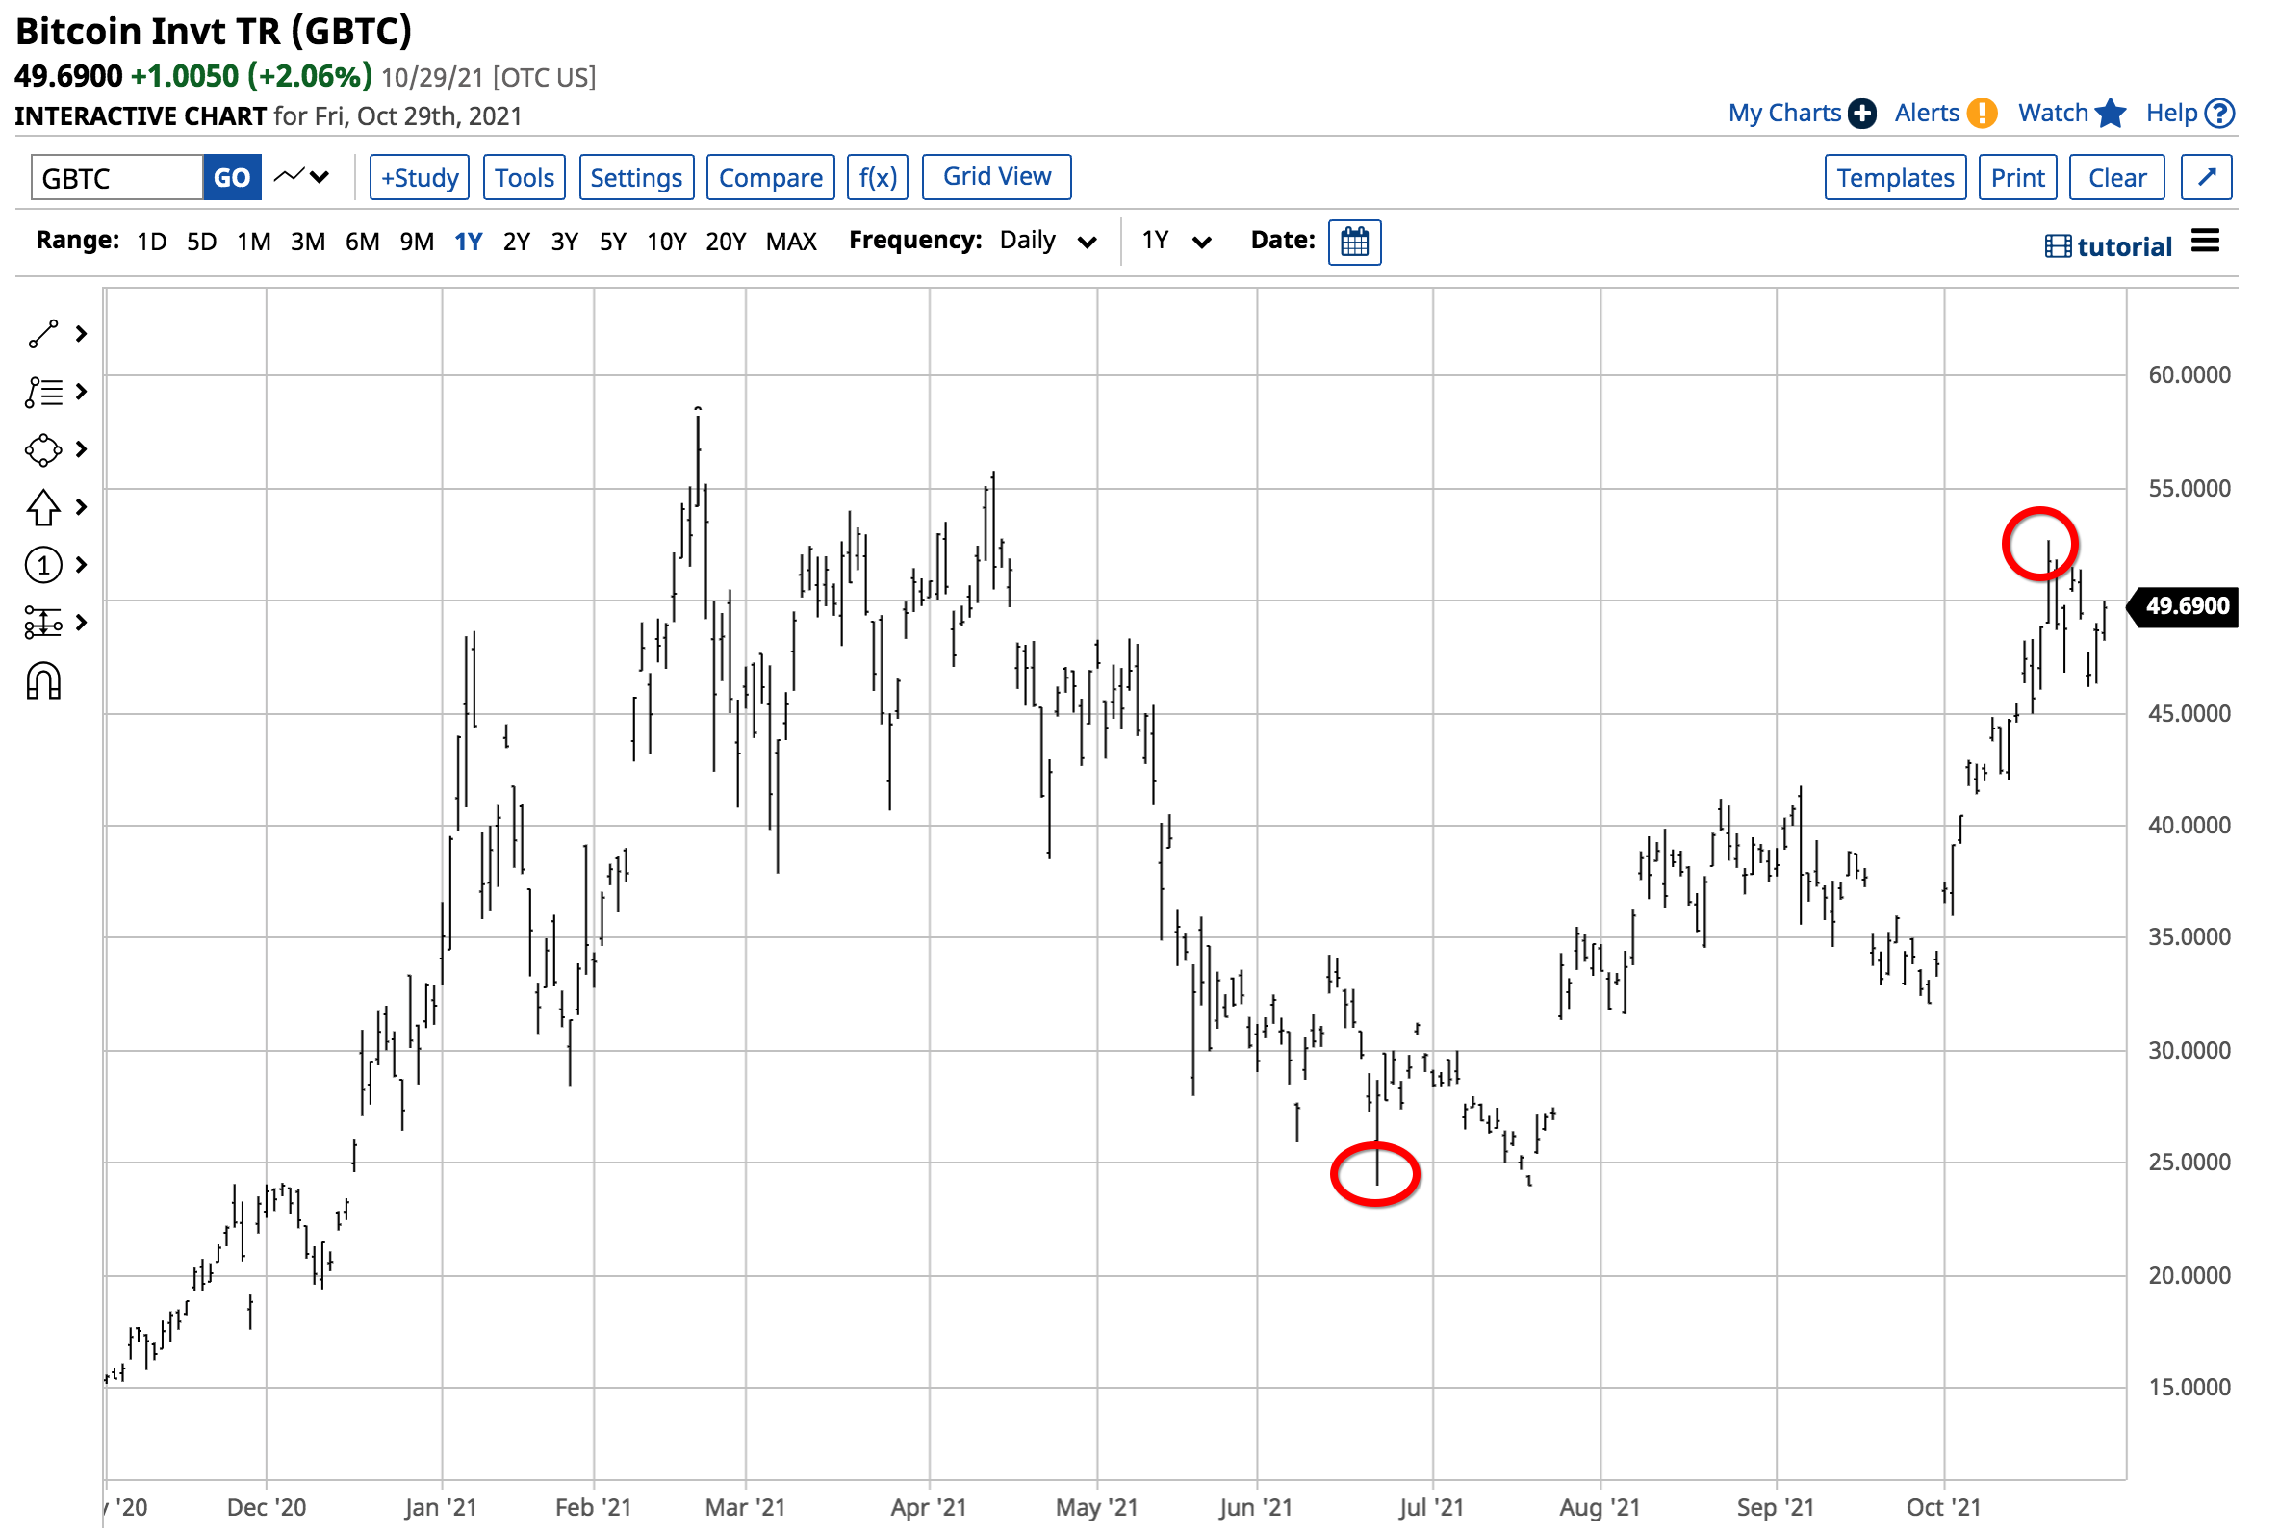The image size is (2279, 1534).
Task: Open chart Settings
Action: pos(637,177)
